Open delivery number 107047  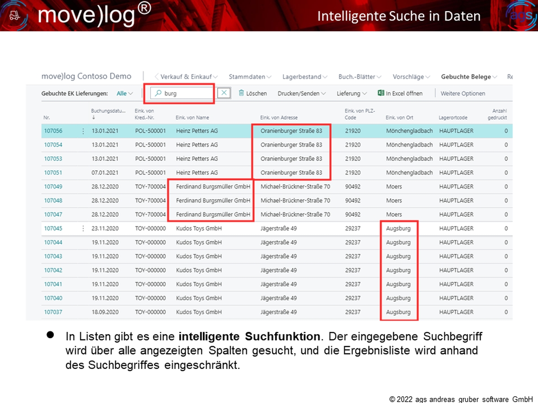53,214
